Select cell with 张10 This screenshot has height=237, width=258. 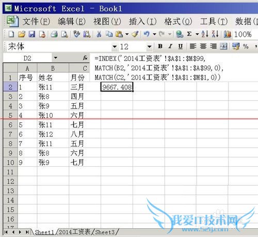click(x=53, y=115)
